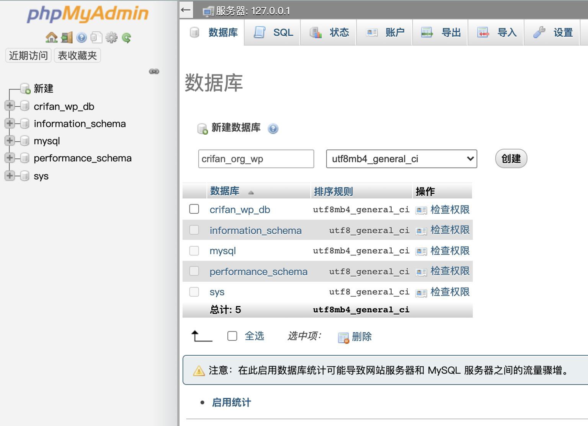Image resolution: width=588 pixels, height=426 pixels.
Task: Click the crifan_wp_db database icon in the tree
Action: [x=24, y=106]
